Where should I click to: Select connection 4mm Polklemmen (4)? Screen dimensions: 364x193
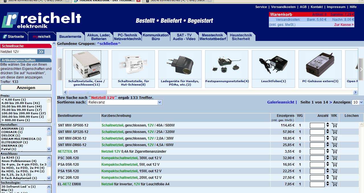coord(19,161)
